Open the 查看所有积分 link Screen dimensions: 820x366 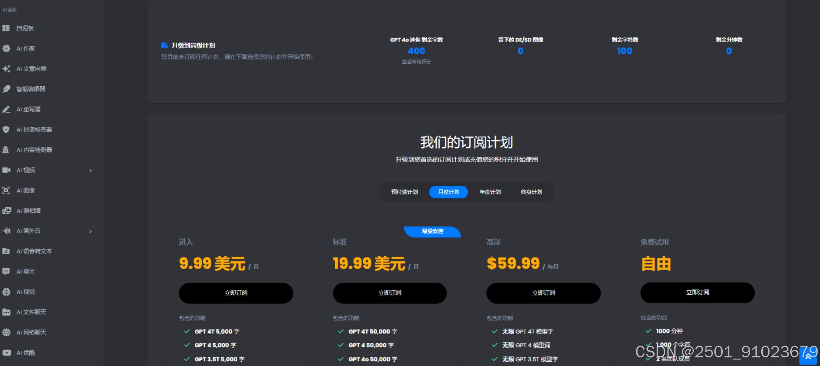click(416, 62)
